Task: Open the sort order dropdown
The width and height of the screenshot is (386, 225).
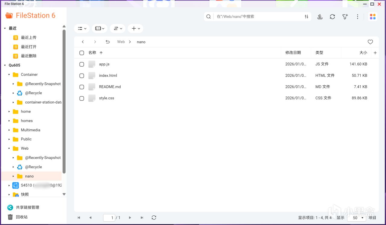Action: pyautogui.click(x=118, y=28)
